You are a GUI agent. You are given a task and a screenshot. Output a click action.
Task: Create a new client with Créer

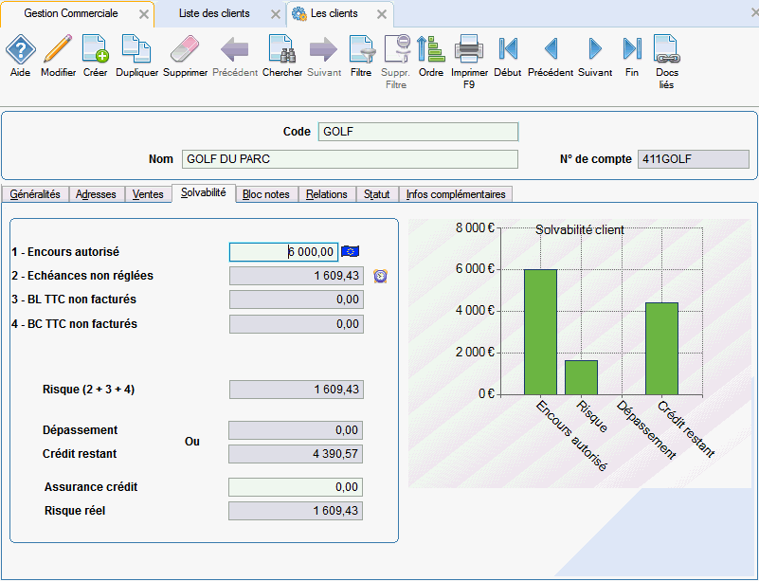[x=95, y=49]
